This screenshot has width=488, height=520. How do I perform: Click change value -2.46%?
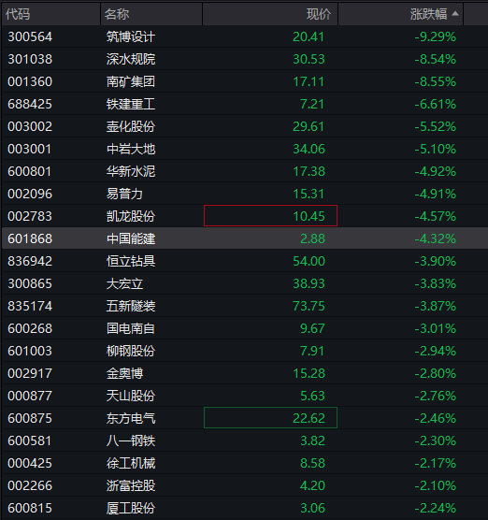tap(436, 418)
